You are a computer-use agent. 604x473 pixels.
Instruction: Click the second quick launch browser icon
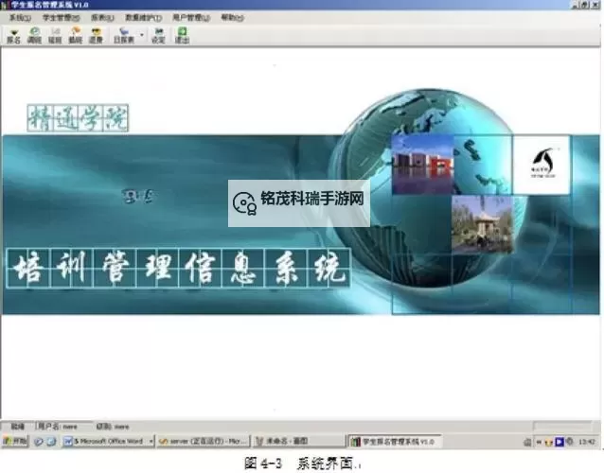(51, 442)
